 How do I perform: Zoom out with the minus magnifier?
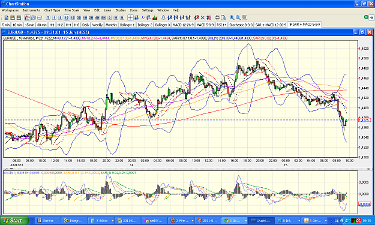(x=238, y=17)
